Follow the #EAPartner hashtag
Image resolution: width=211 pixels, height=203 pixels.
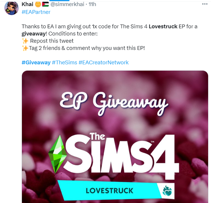tap(36, 12)
